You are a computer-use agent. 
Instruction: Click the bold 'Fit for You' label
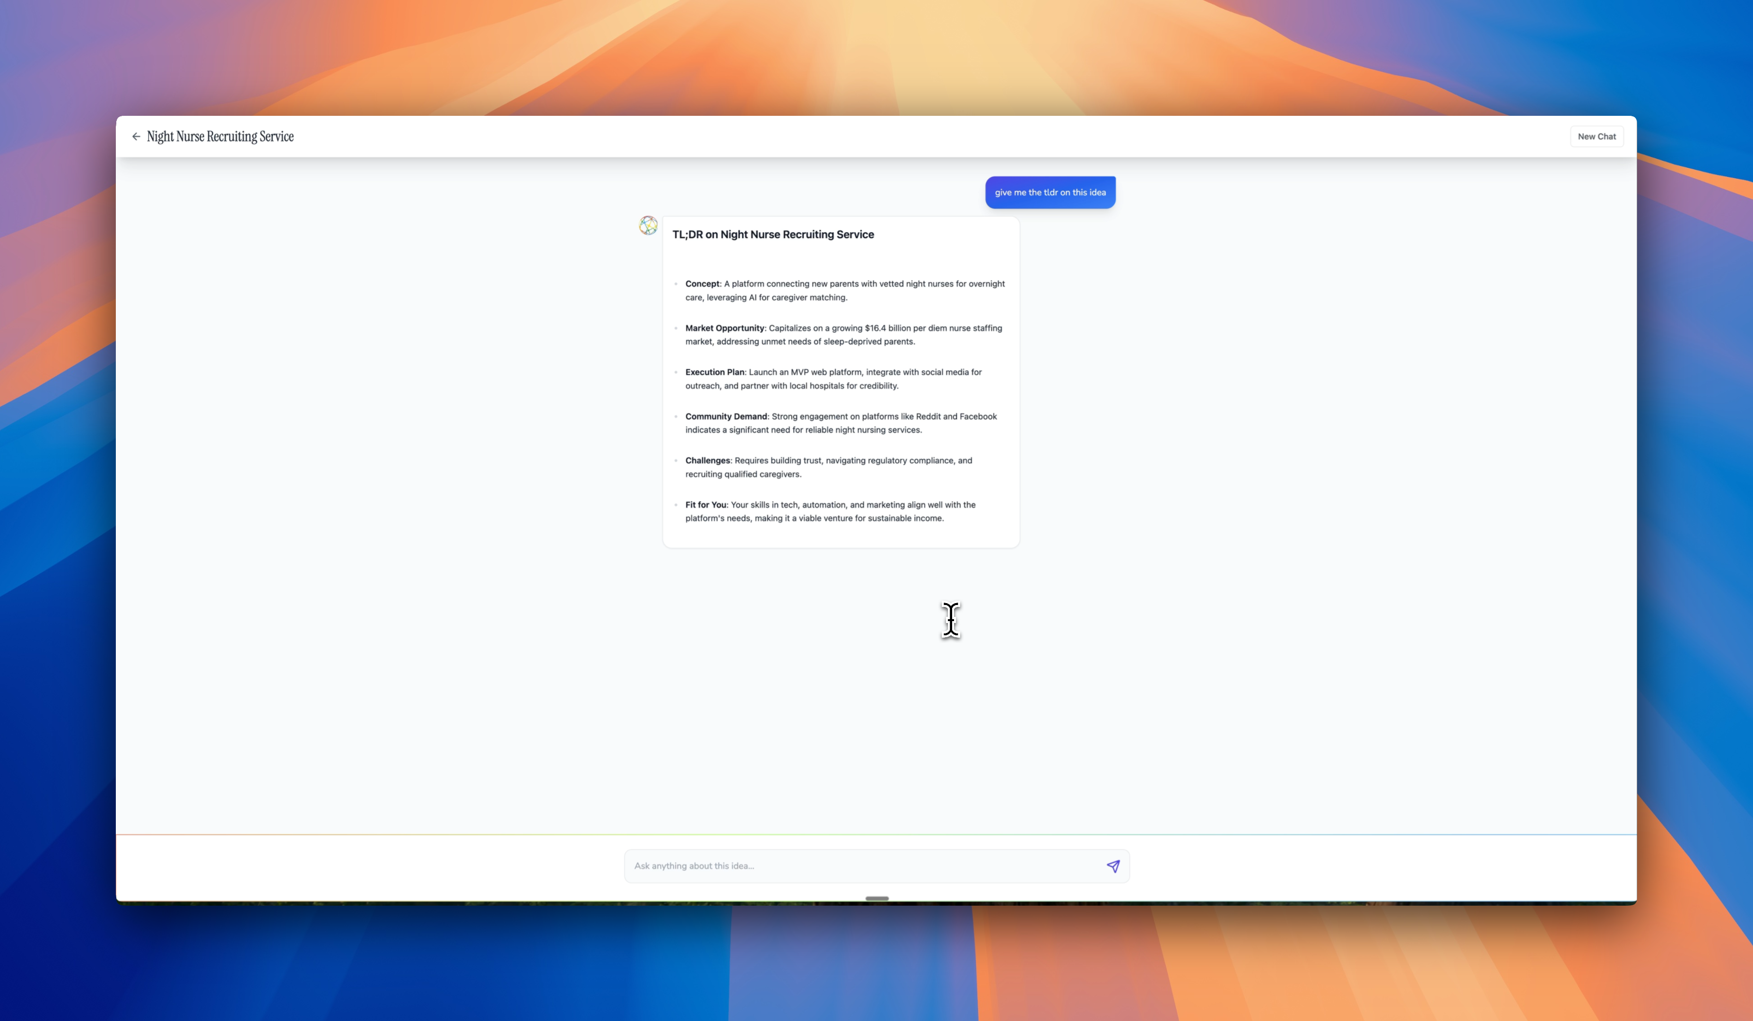[705, 505]
